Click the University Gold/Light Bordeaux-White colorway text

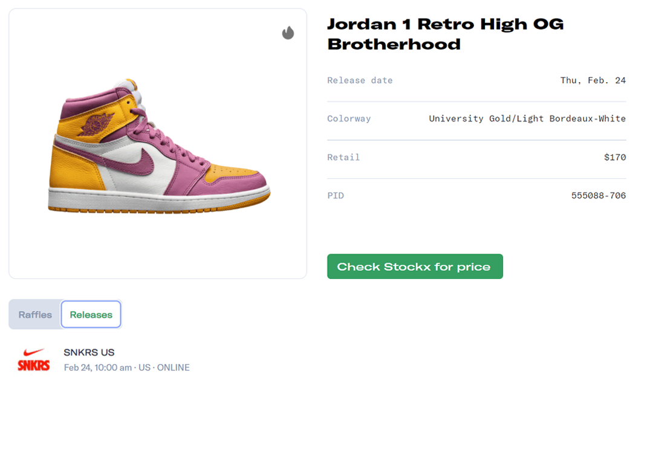pos(527,118)
